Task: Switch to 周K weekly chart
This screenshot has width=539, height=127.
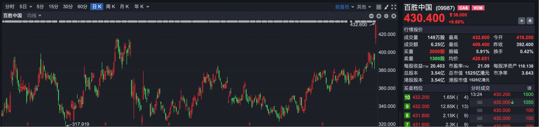Action: [x=110, y=7]
